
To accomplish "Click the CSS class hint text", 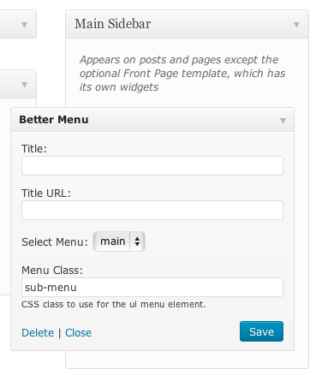I will click(x=114, y=304).
